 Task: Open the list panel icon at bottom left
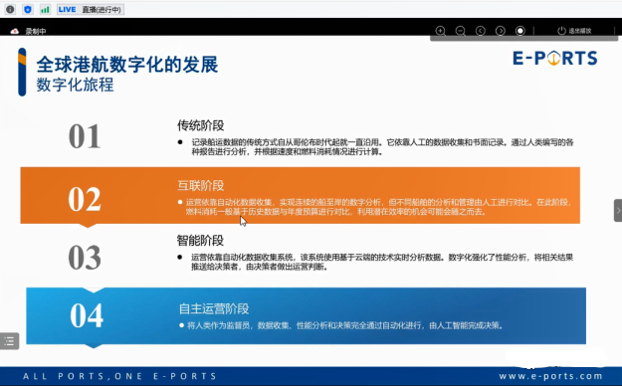pos(9,341)
